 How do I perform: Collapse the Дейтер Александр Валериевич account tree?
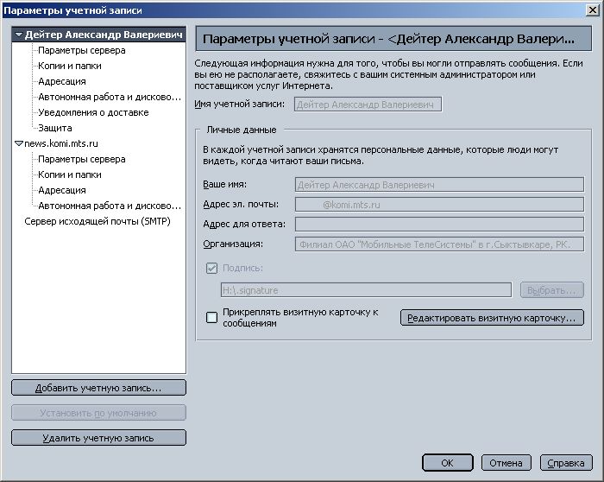tap(19, 35)
